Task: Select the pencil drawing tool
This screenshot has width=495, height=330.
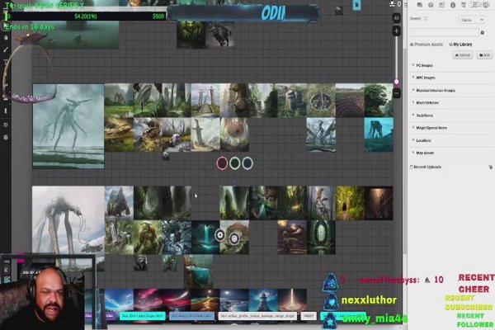Action: (6, 49)
